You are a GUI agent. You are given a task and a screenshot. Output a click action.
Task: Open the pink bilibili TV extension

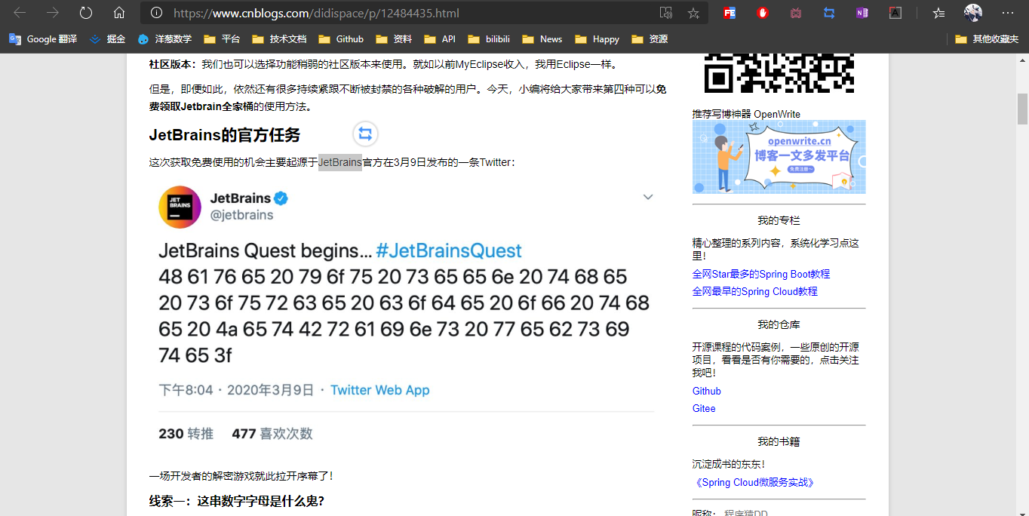click(796, 13)
